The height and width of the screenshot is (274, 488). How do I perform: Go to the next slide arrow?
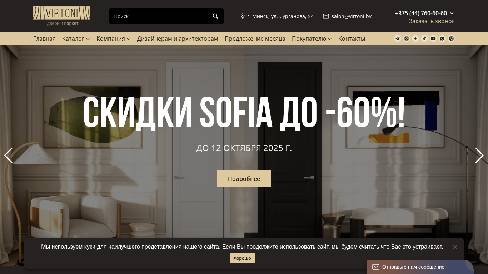[x=479, y=156]
